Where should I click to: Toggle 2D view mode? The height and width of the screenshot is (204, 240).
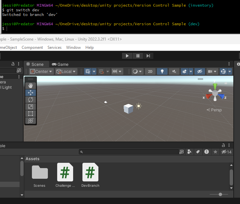point(150,71)
